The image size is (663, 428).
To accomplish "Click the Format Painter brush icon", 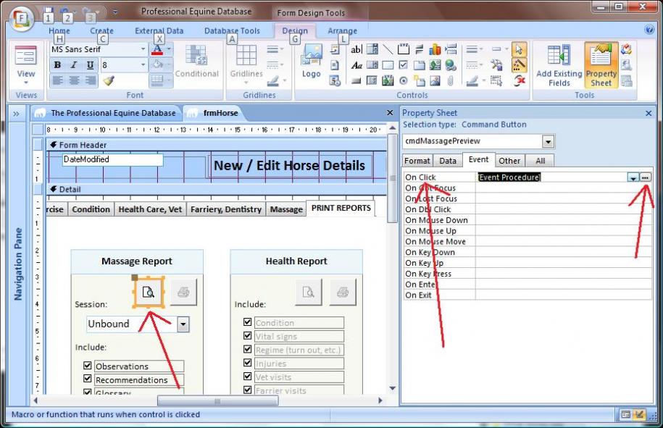I will 109,80.
